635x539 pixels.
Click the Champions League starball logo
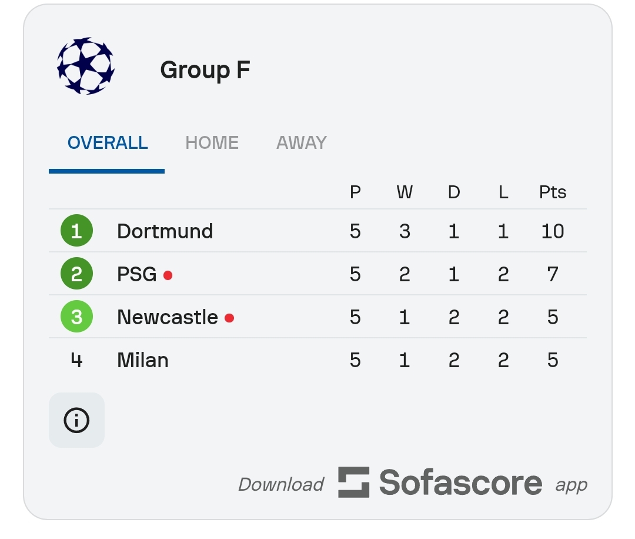click(x=85, y=66)
